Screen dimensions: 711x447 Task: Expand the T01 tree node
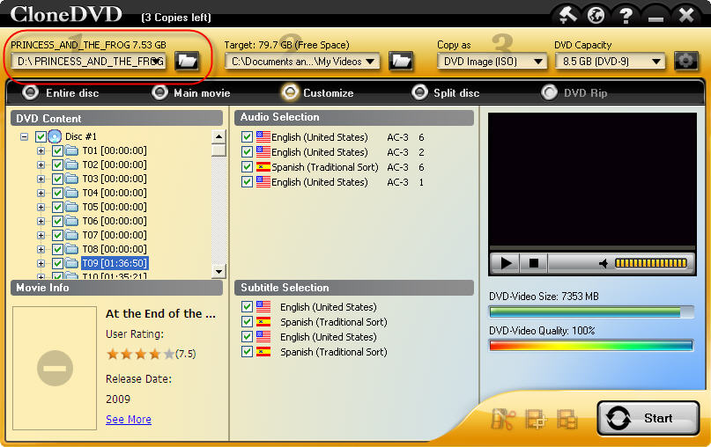(41, 150)
